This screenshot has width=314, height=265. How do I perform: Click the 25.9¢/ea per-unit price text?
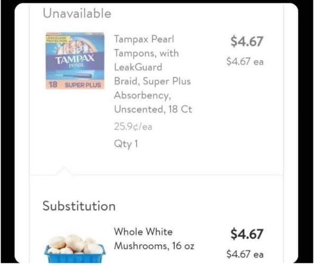pos(133,127)
